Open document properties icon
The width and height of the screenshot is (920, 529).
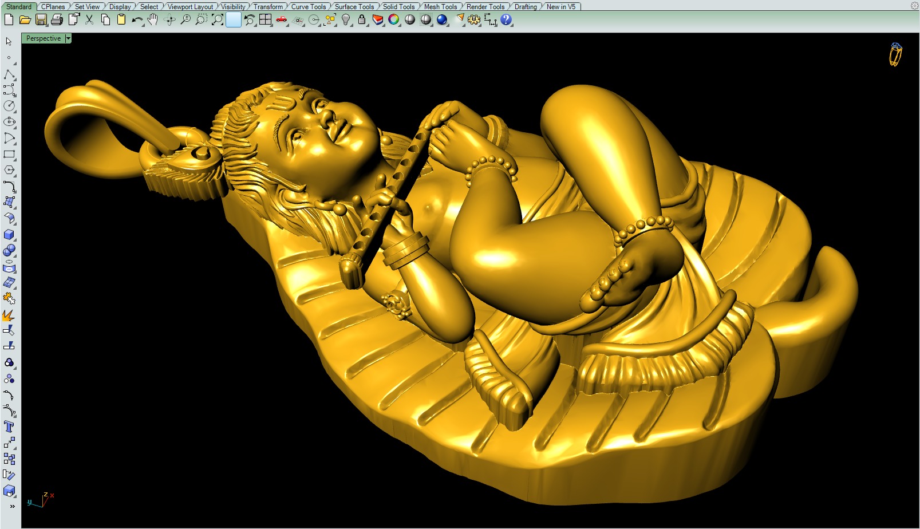click(x=73, y=19)
